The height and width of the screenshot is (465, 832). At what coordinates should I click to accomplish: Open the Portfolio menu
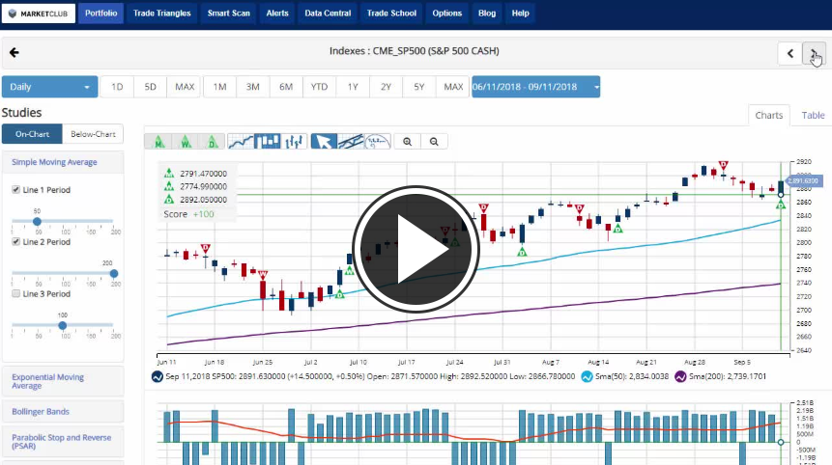pyautogui.click(x=100, y=14)
